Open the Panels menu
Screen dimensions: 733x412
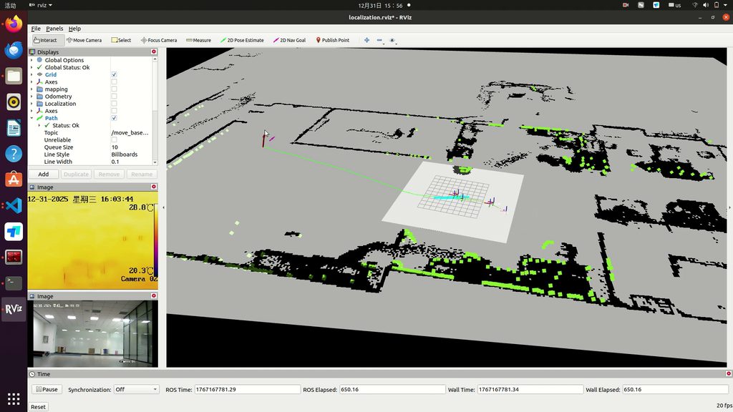click(x=54, y=29)
